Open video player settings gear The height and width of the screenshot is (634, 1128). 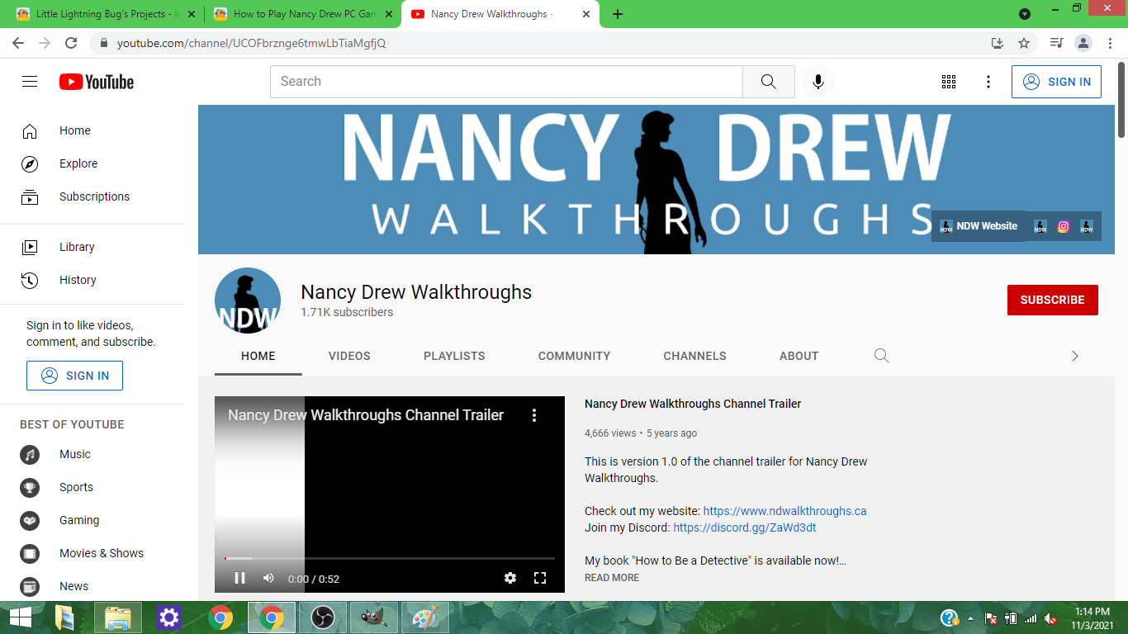510,578
